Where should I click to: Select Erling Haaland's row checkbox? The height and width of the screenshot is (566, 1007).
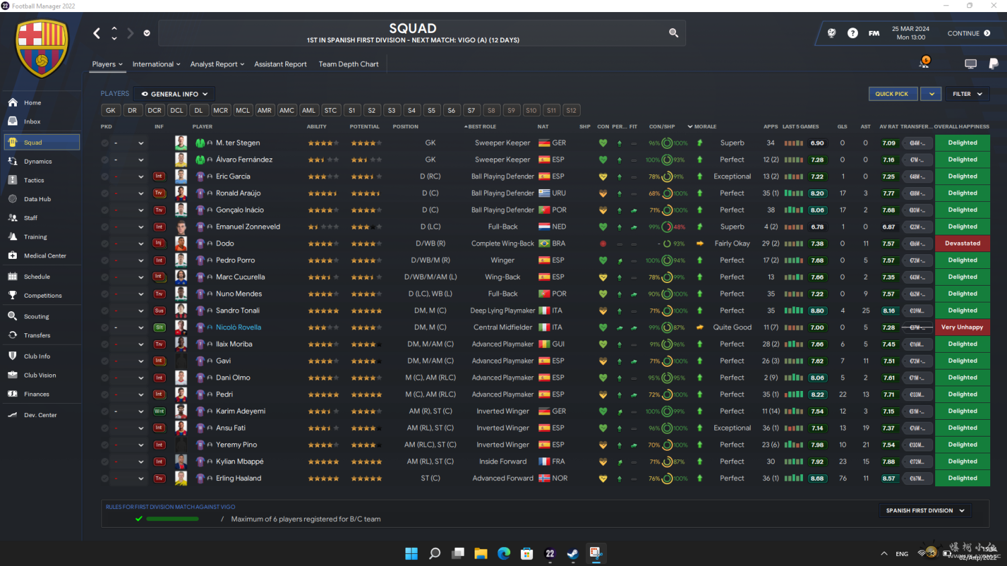(105, 478)
